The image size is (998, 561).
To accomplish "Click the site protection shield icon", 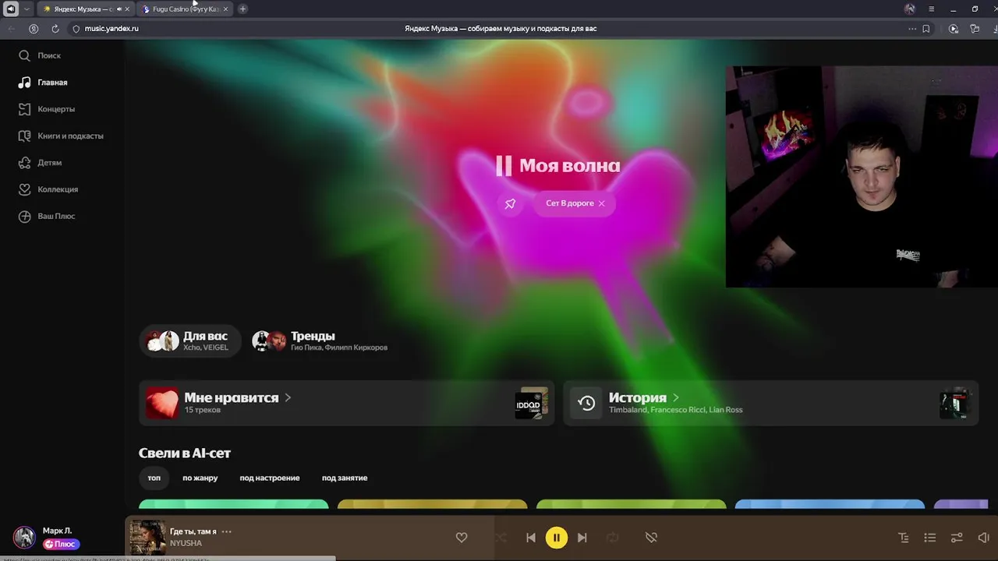I will click(76, 29).
